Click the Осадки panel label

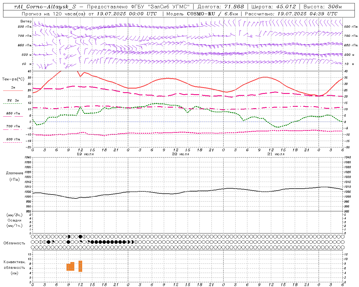coord(15,220)
